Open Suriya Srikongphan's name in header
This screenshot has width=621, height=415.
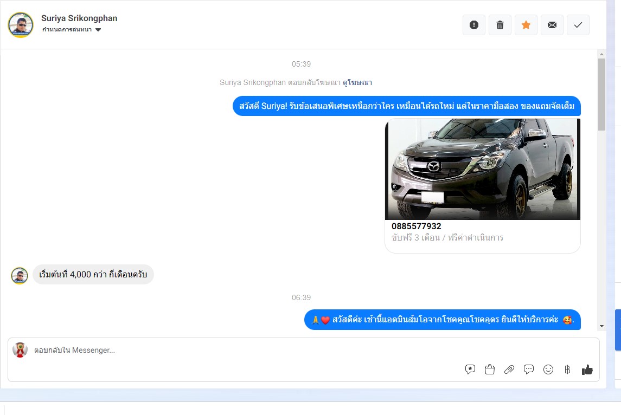point(79,18)
